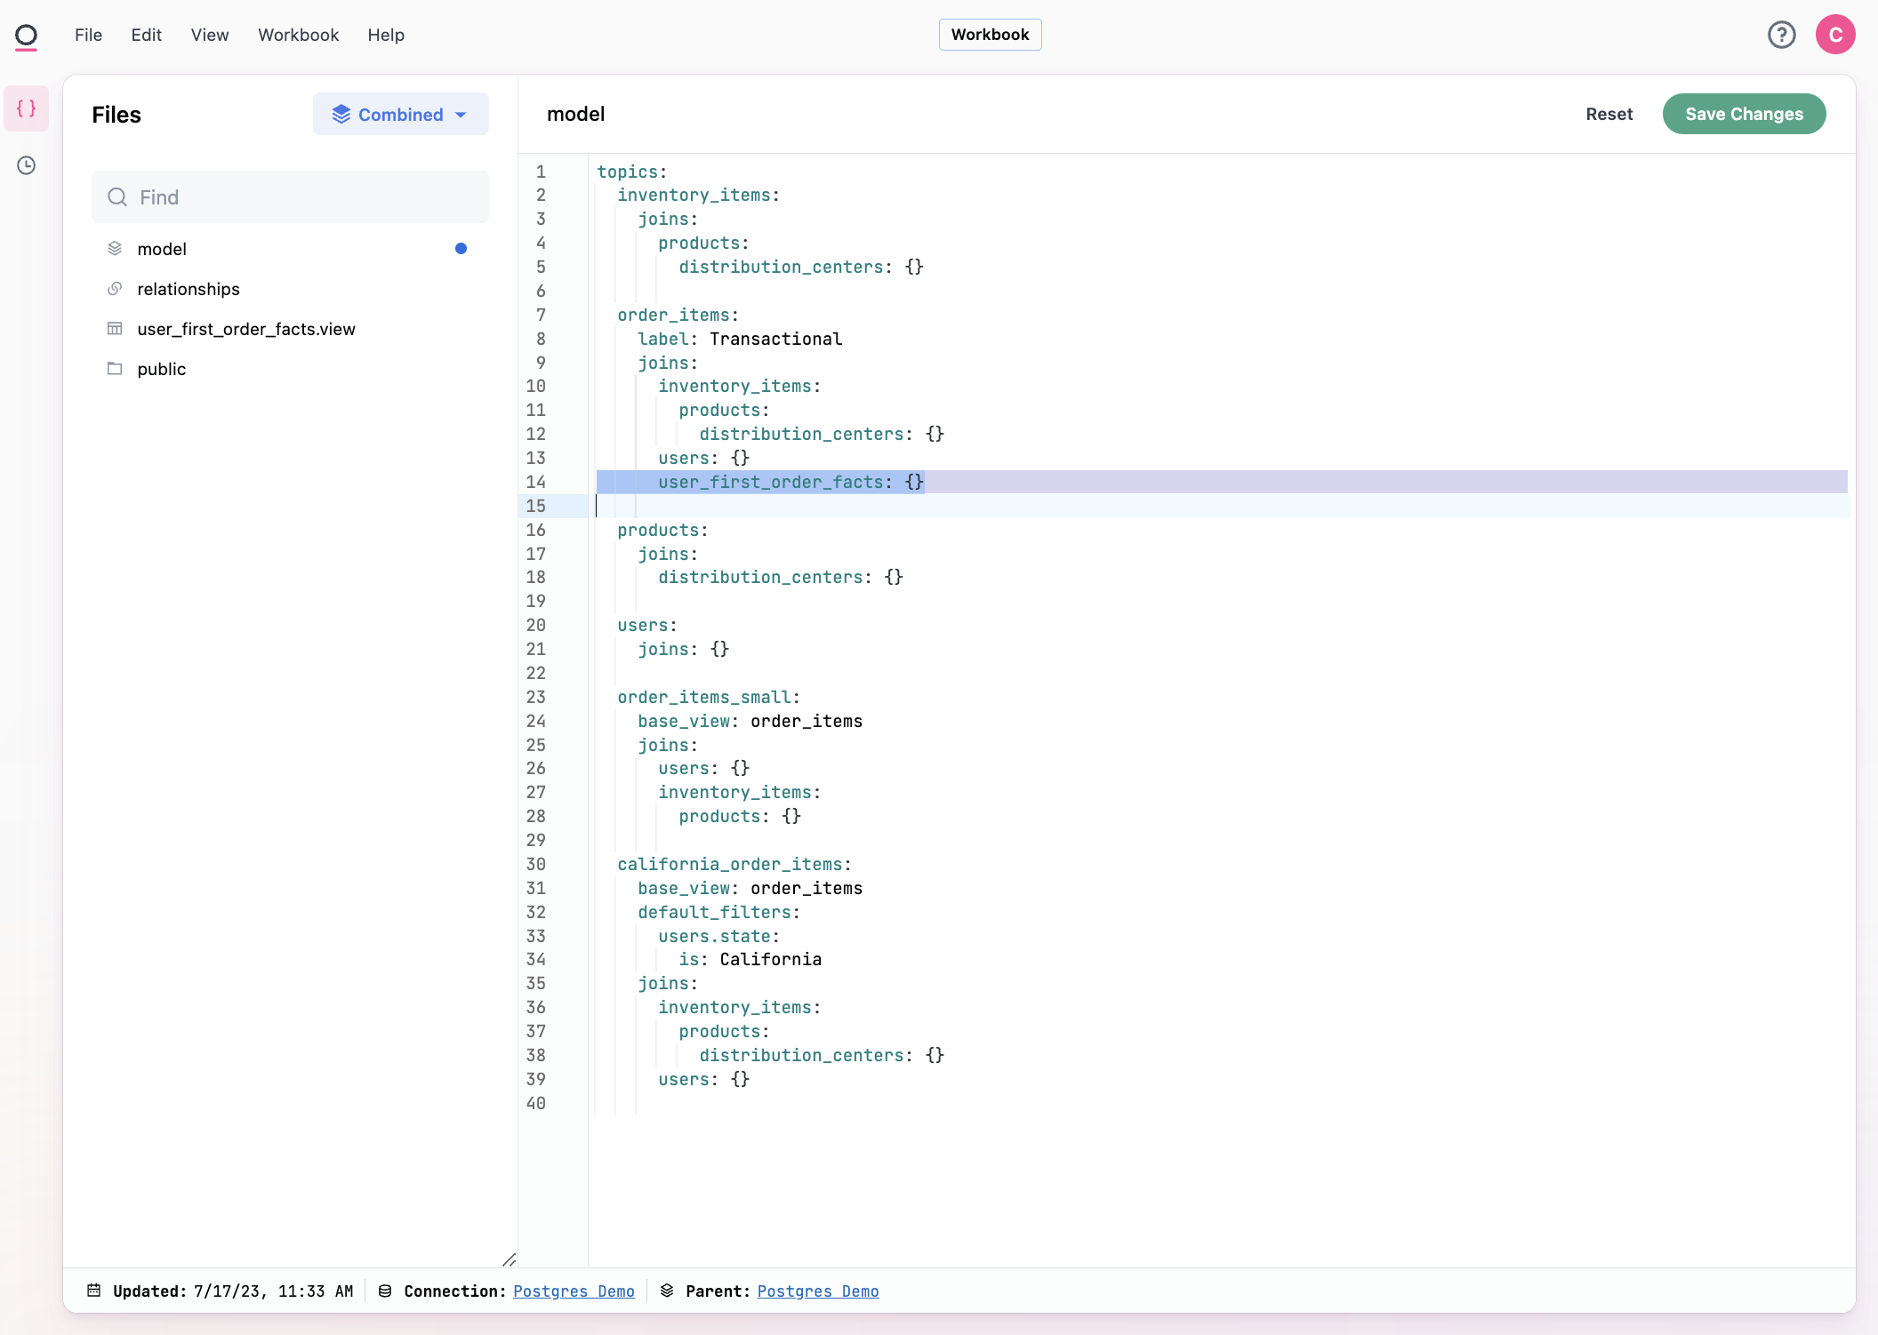The width and height of the screenshot is (1878, 1335).
Task: Click the layers icon beside Parent
Action: [x=667, y=1291]
